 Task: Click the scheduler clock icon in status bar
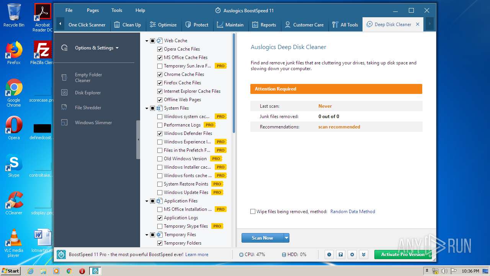pos(329,255)
